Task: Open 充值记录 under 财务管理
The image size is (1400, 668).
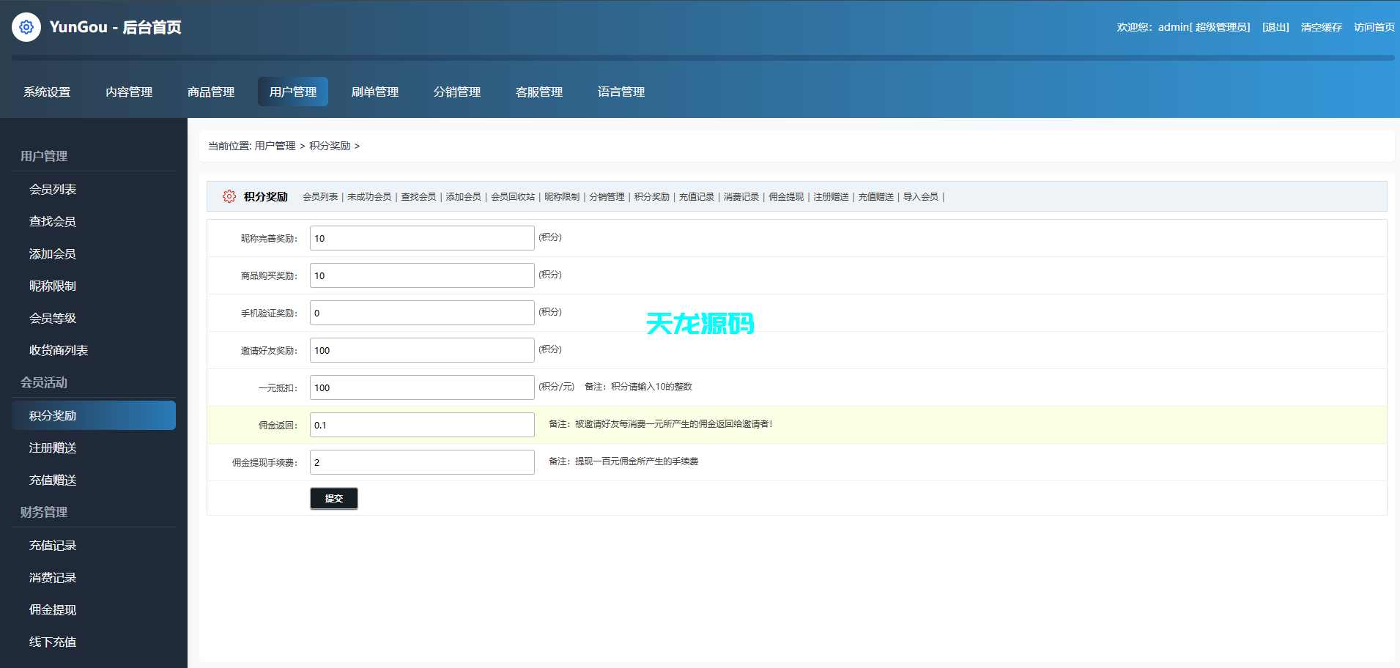Action: tap(51, 545)
